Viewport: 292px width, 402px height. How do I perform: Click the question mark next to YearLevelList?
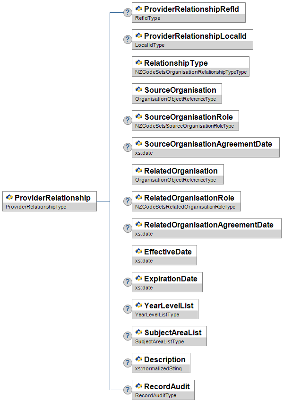(127, 309)
